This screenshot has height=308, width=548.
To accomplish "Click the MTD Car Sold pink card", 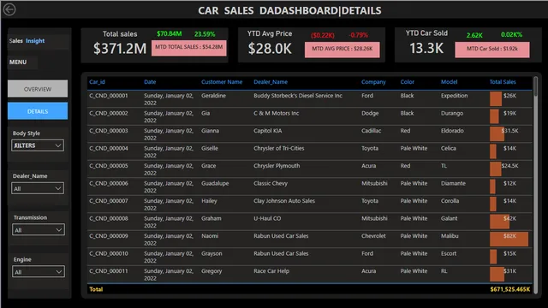I will [x=492, y=50].
